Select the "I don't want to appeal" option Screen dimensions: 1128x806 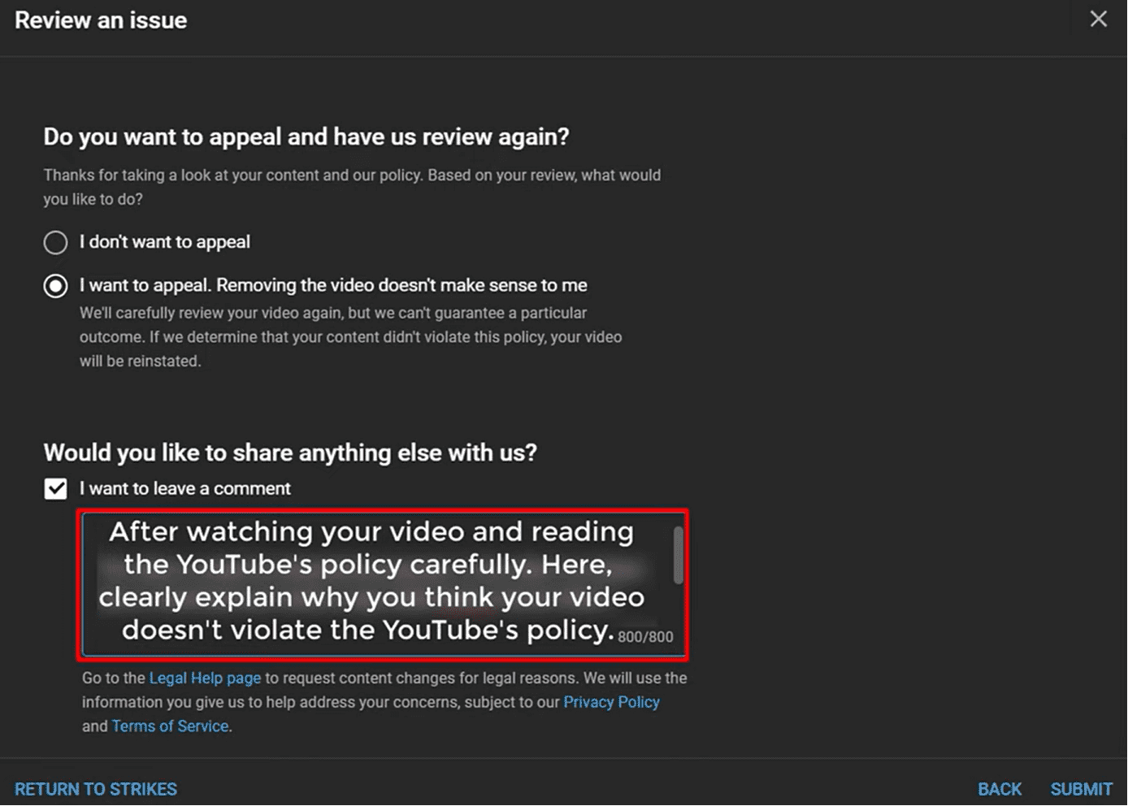tap(55, 242)
